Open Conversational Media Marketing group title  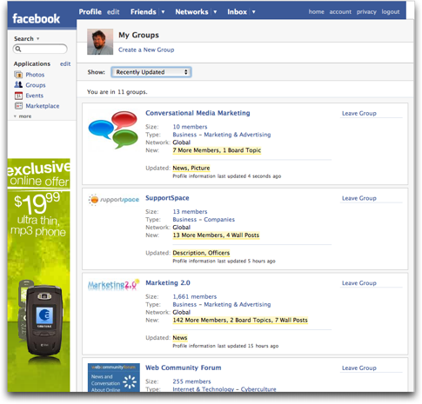click(198, 113)
